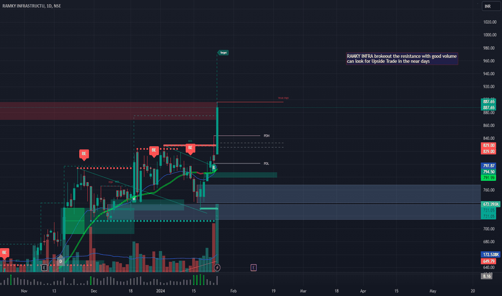This screenshot has height=296, width=502.
Task: Click the 2024 label on the time axis
Action: tap(161, 291)
